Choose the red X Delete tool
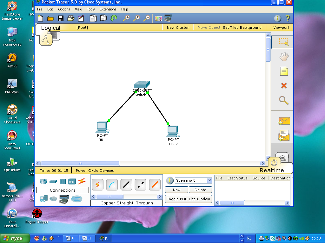325x243 pixels. point(284,85)
